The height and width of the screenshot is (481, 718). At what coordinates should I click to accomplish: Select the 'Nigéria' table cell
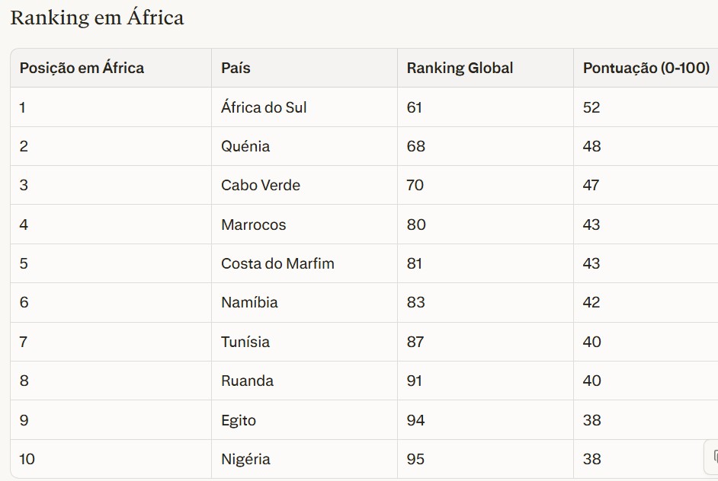tap(245, 459)
